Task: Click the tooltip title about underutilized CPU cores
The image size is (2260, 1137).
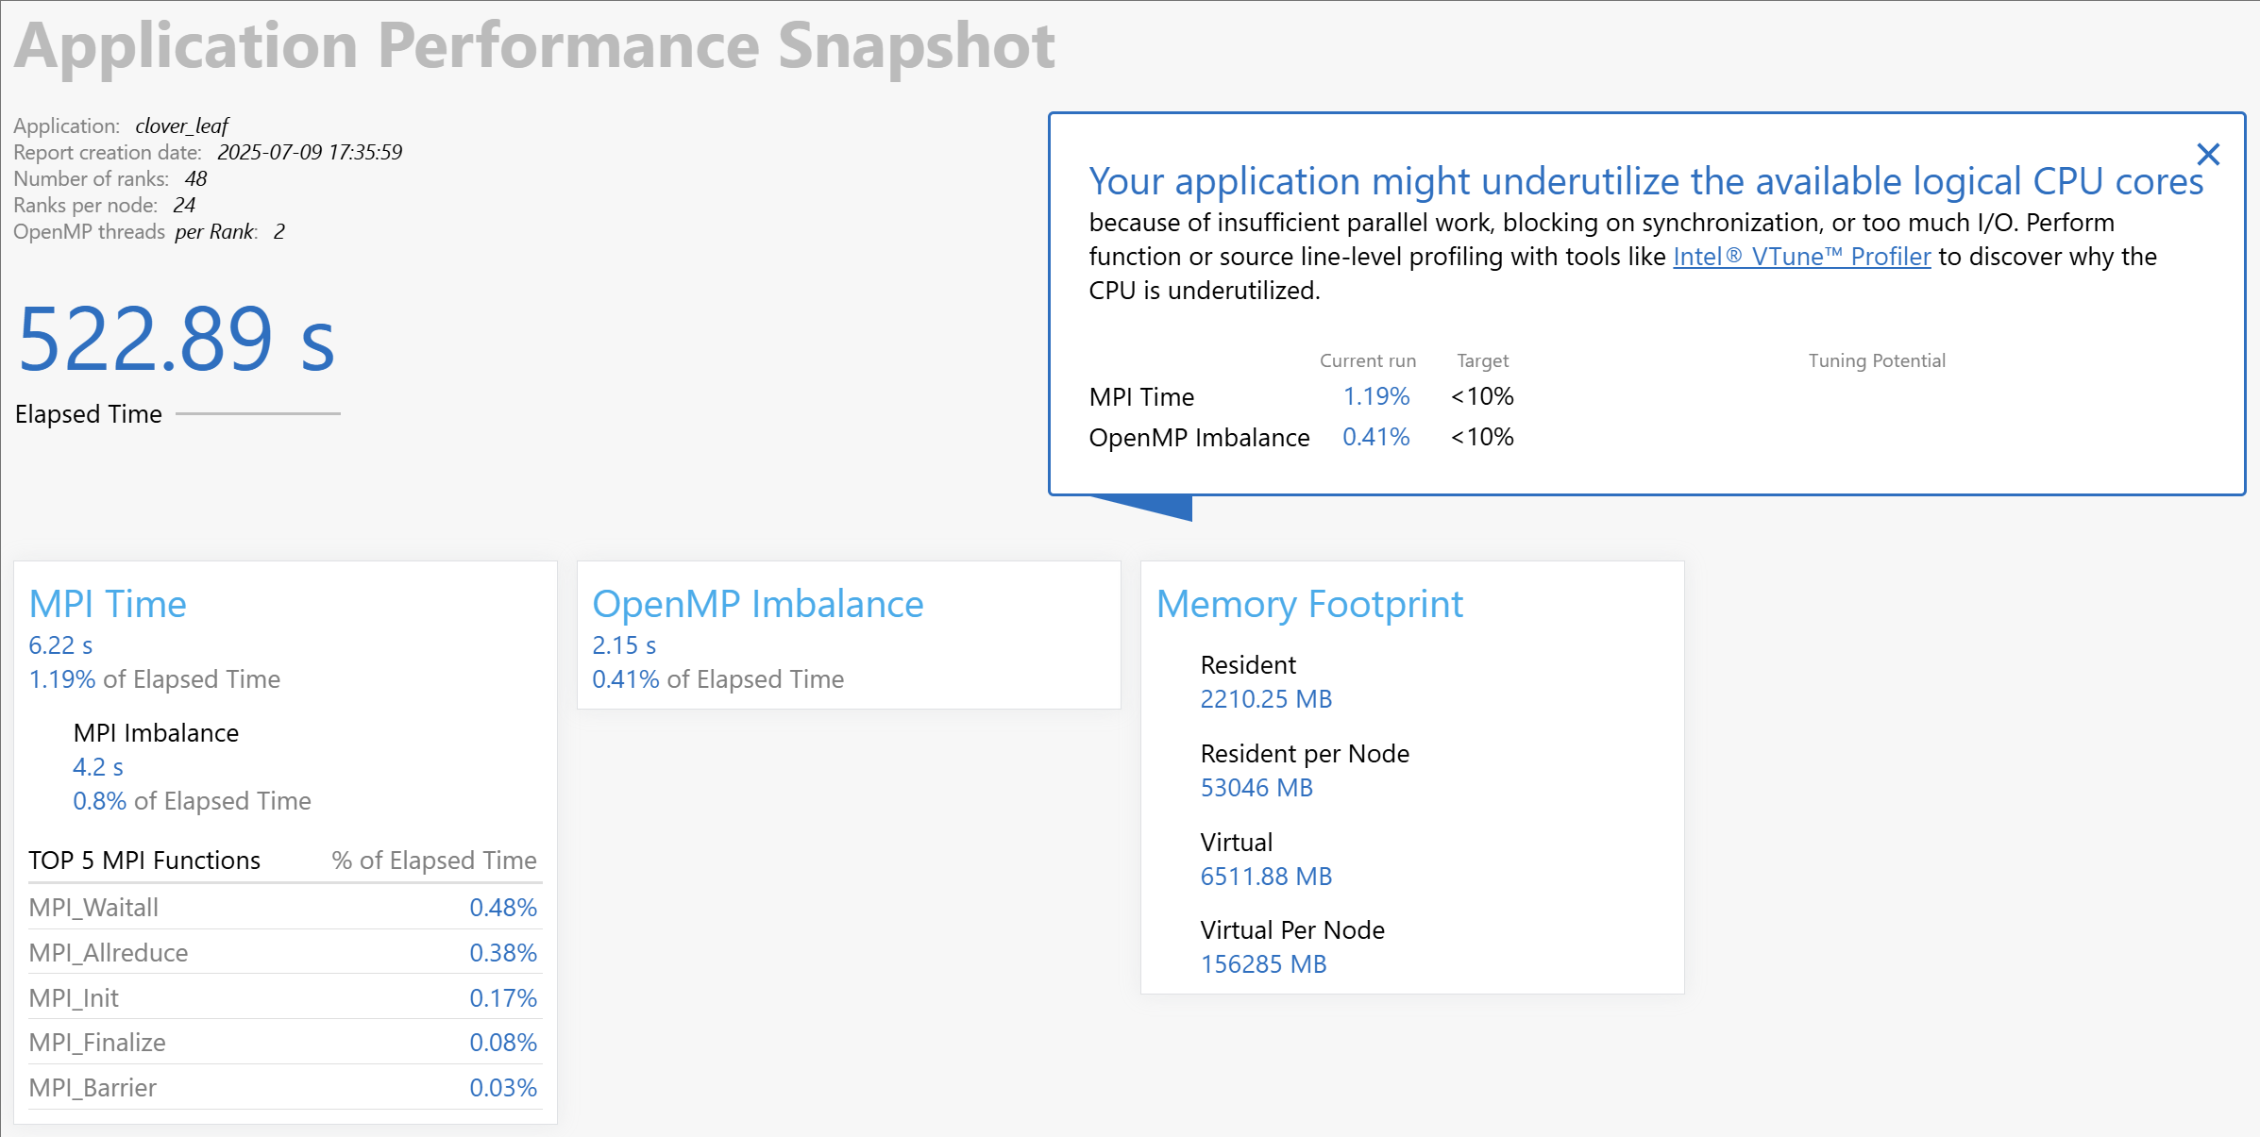Action: pos(1646,181)
